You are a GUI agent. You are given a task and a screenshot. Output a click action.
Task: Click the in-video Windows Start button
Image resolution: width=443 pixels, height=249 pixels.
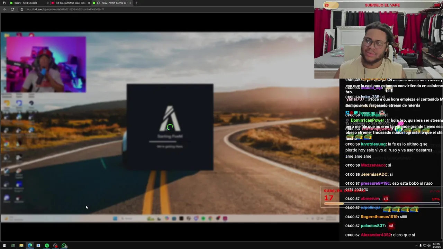point(115,219)
